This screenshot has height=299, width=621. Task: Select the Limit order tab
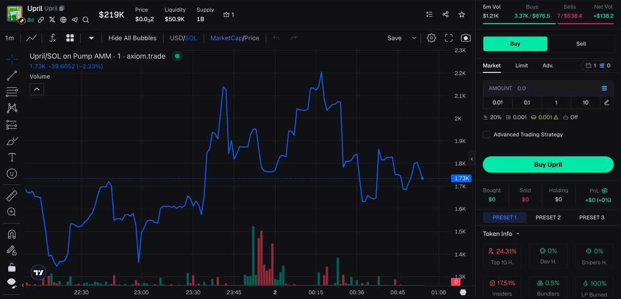(x=522, y=66)
